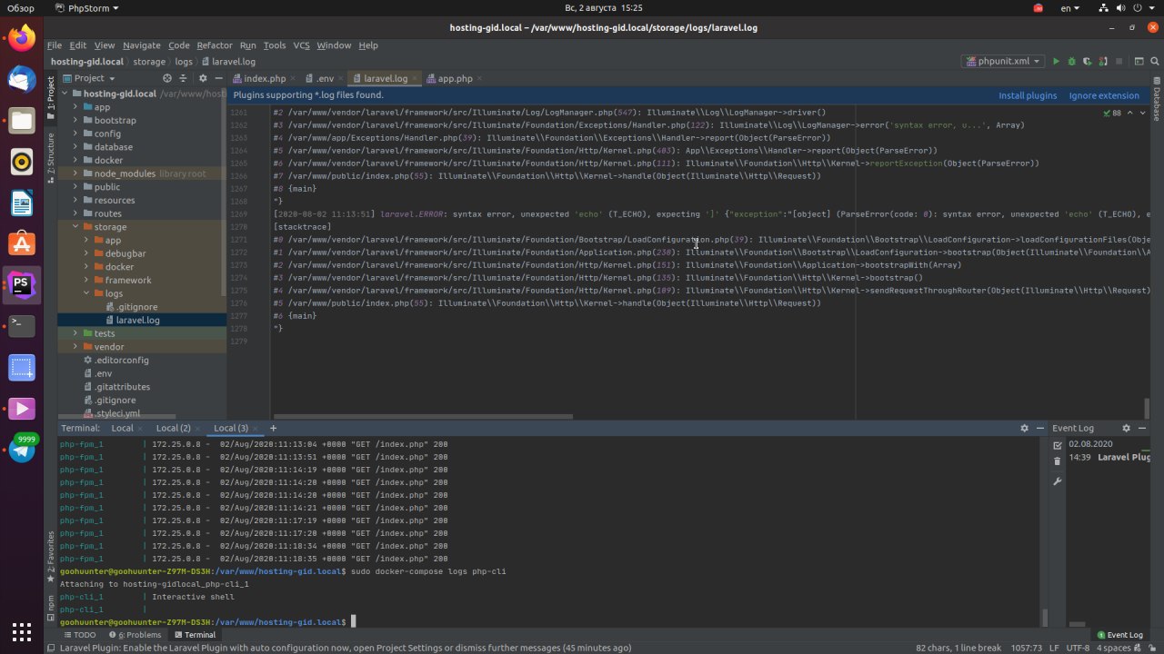Click the green Debug bug icon
The height and width of the screenshot is (654, 1164).
(1071, 62)
